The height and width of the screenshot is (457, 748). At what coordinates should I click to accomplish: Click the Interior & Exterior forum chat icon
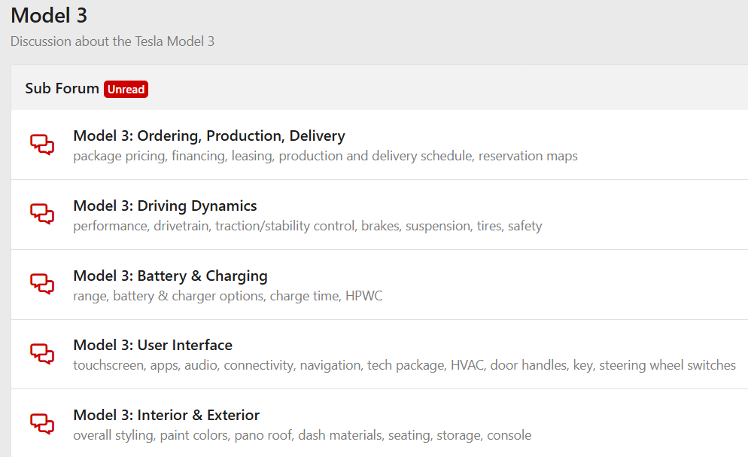pos(42,425)
